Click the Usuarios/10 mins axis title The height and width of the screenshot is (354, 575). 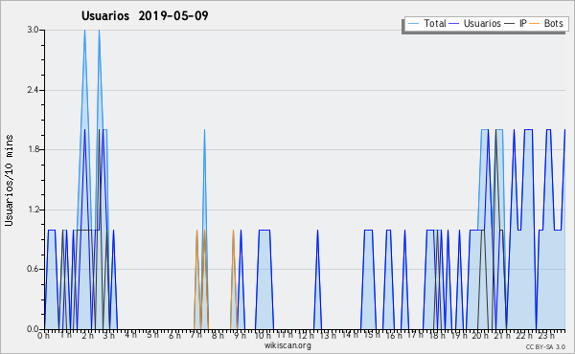(x=9, y=180)
